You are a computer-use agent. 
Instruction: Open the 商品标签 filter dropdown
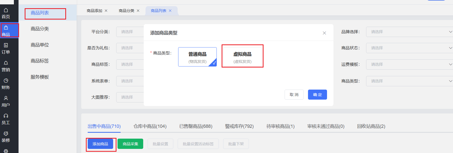click(130, 64)
